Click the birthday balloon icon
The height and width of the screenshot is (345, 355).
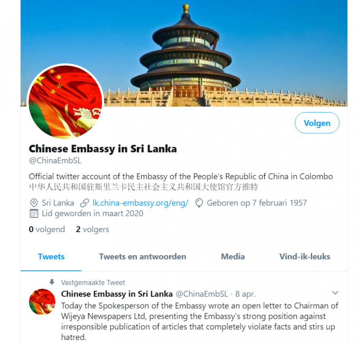(199, 203)
